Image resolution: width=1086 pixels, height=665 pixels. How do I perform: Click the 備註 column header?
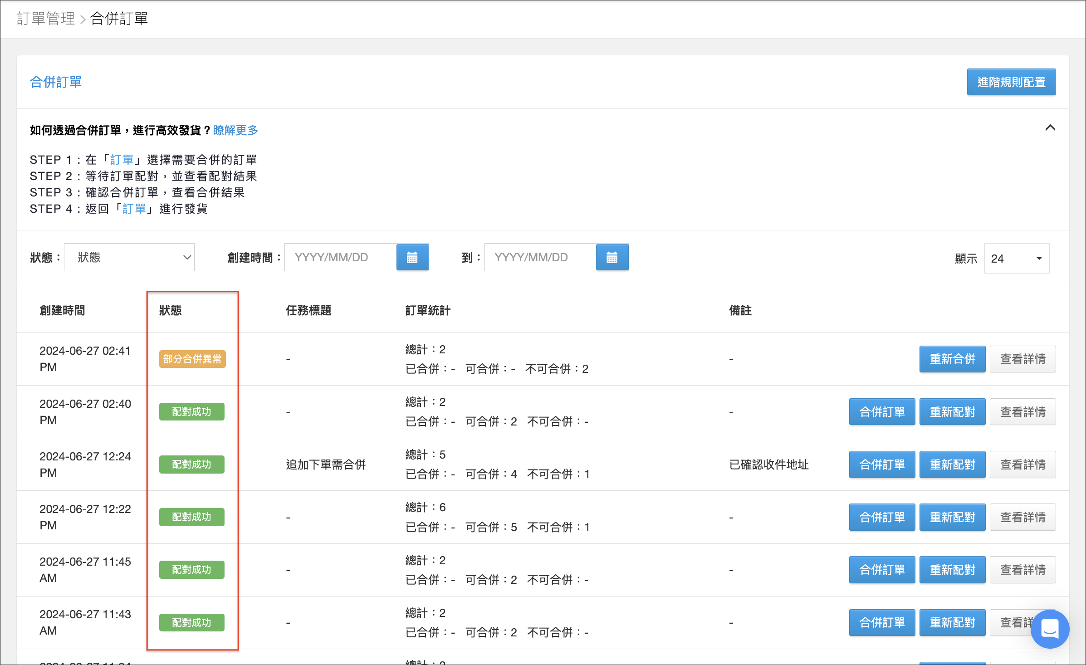(x=740, y=310)
